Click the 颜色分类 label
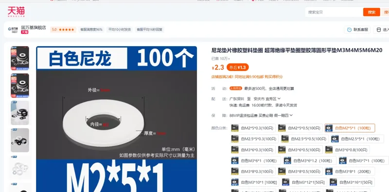Image resolution: width=389 pixels, height=192 pixels. [x=219, y=128]
